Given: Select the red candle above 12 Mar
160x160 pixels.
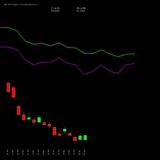Looking at the screenshot, I should click(x=19, y=110).
